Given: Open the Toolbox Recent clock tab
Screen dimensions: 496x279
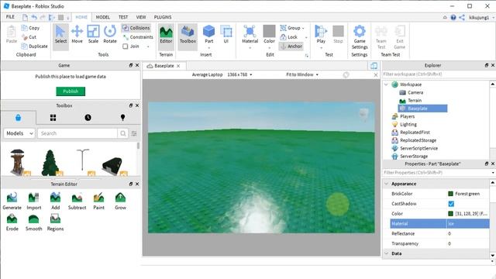Looking at the screenshot, I should click(88, 118).
